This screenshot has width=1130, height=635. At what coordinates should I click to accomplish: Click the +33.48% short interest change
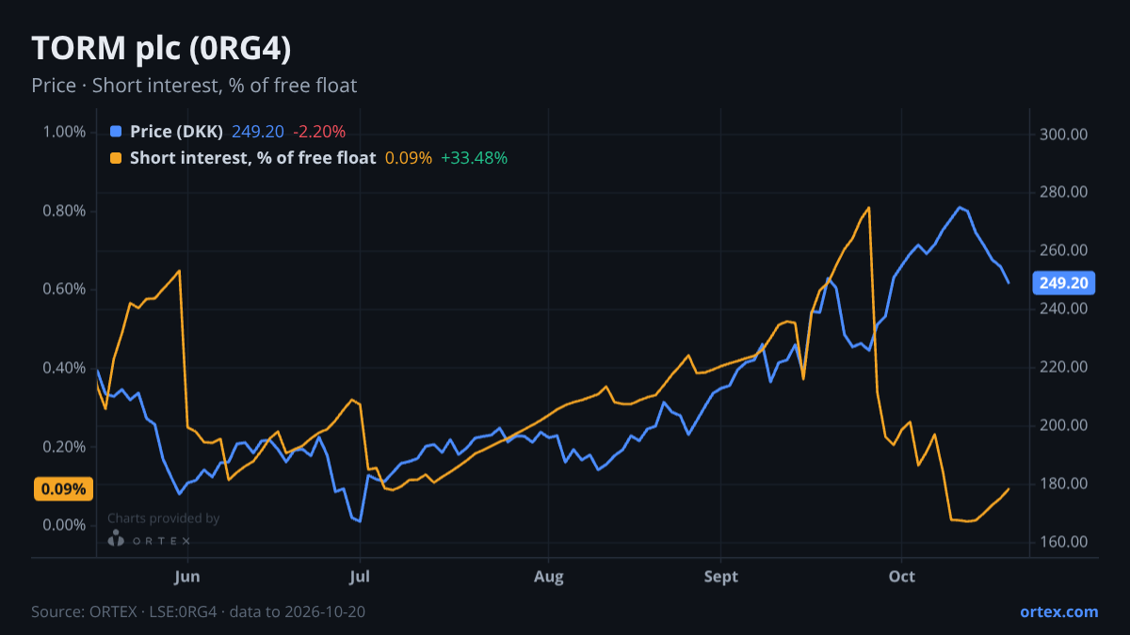pyautogui.click(x=474, y=158)
